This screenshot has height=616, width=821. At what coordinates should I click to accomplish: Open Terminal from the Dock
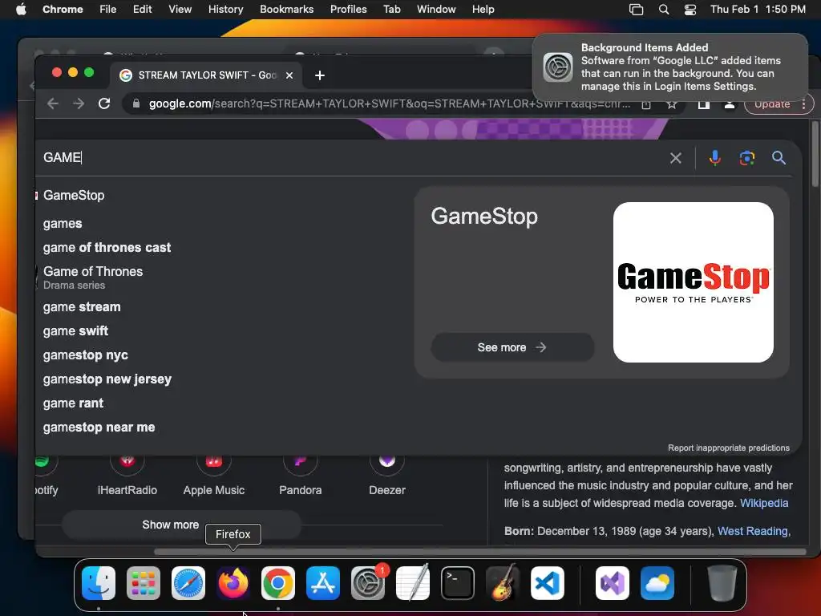point(458,583)
